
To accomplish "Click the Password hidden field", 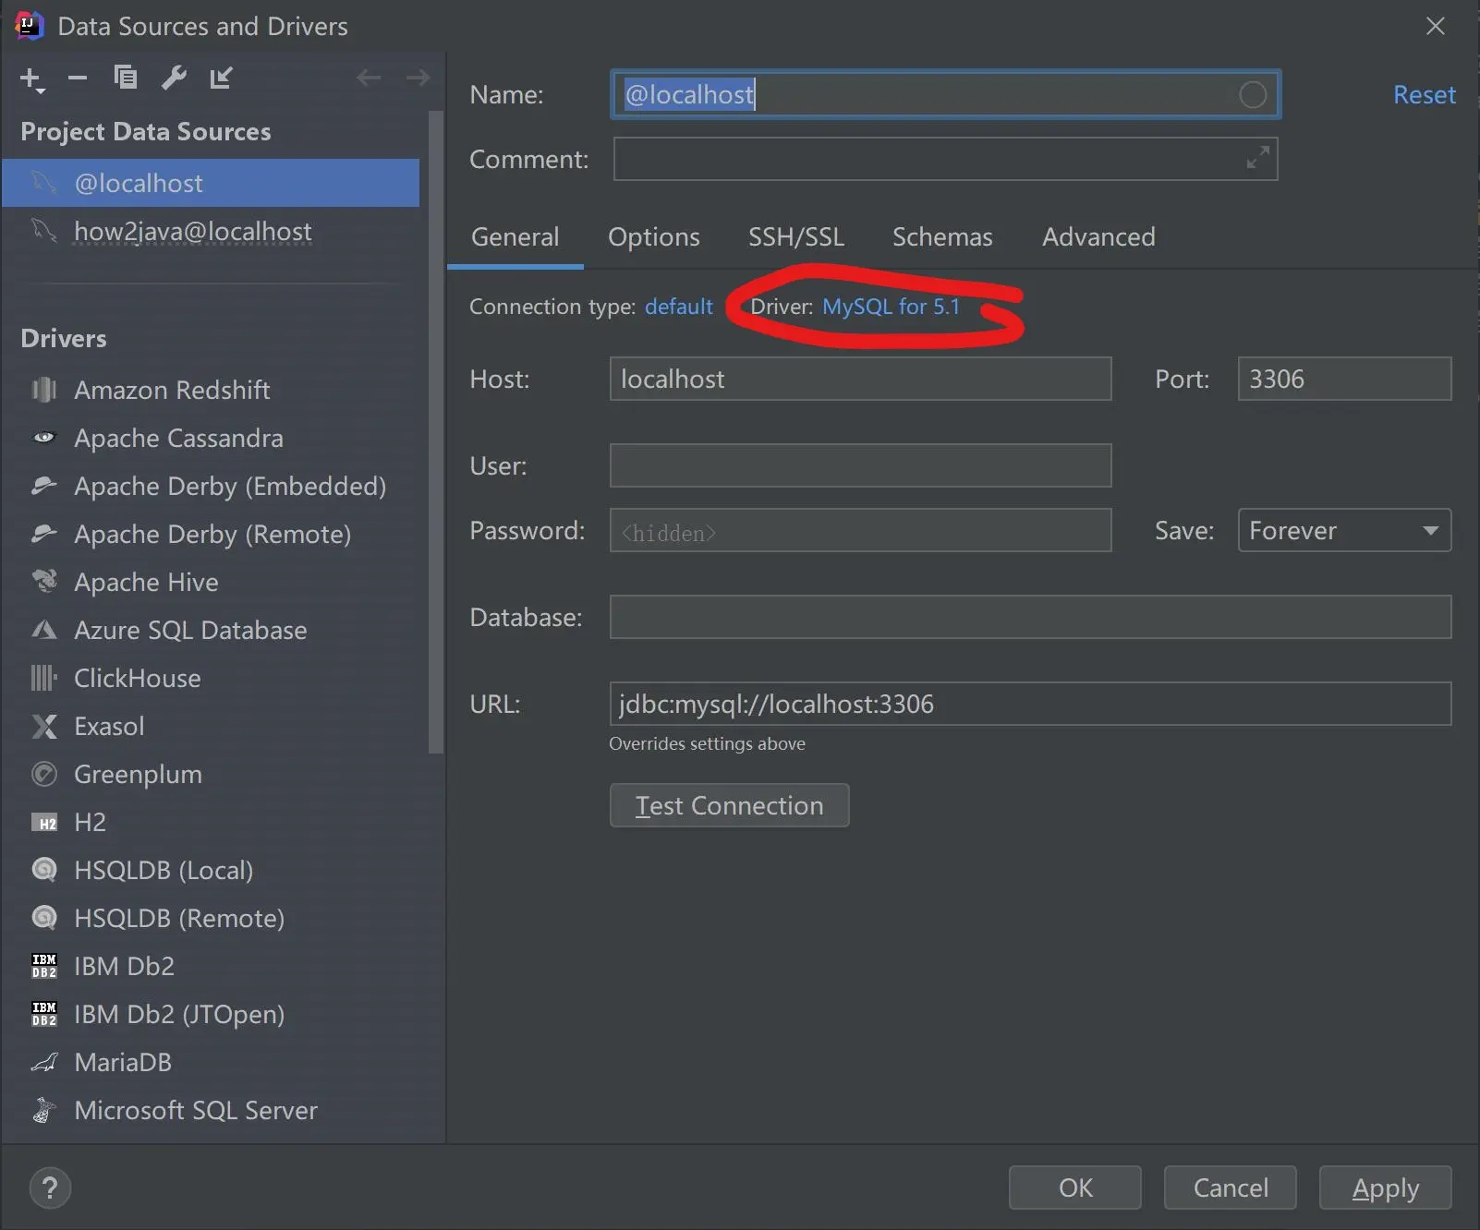I will pyautogui.click(x=860, y=530).
